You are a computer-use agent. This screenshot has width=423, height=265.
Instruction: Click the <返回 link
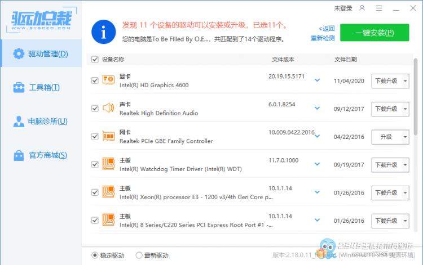pos(327,28)
